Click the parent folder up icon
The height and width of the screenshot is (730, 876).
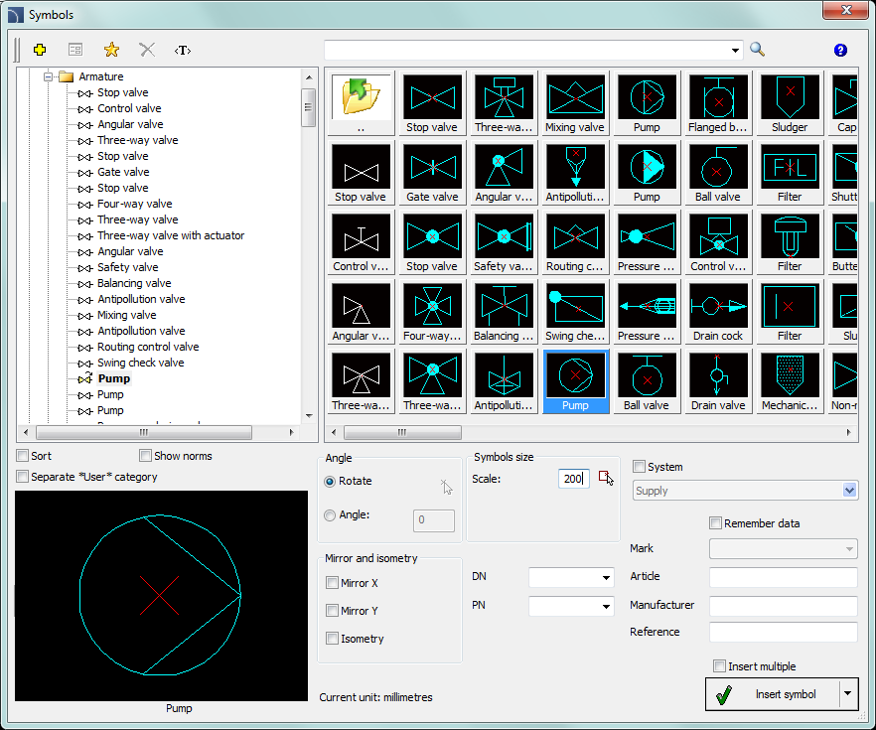tap(361, 97)
